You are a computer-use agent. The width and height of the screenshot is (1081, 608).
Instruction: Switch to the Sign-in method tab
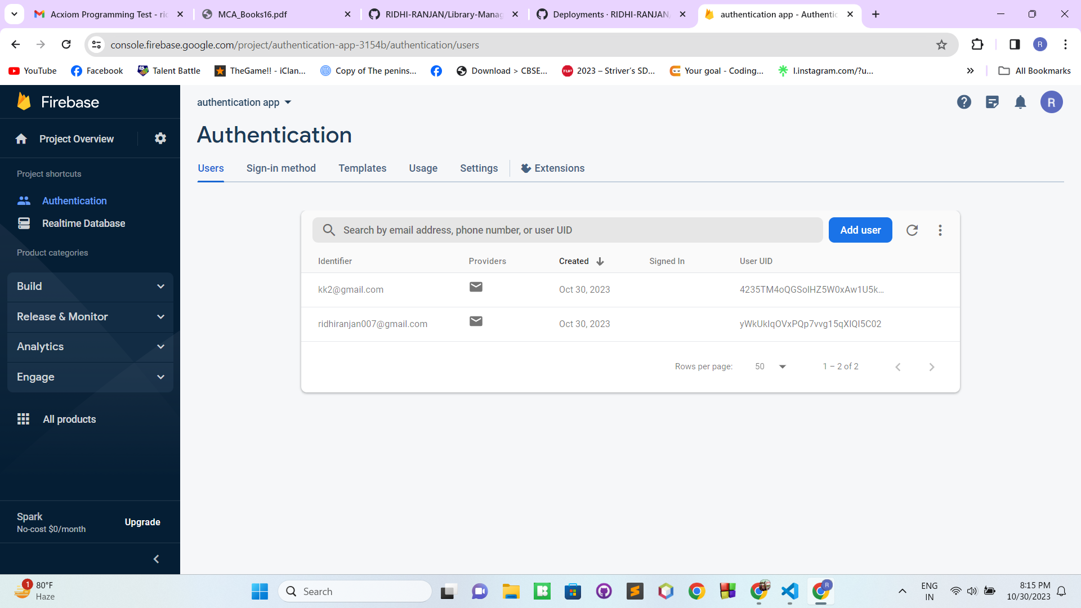(x=281, y=168)
